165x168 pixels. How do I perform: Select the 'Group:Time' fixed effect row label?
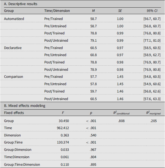[x=13, y=142]
